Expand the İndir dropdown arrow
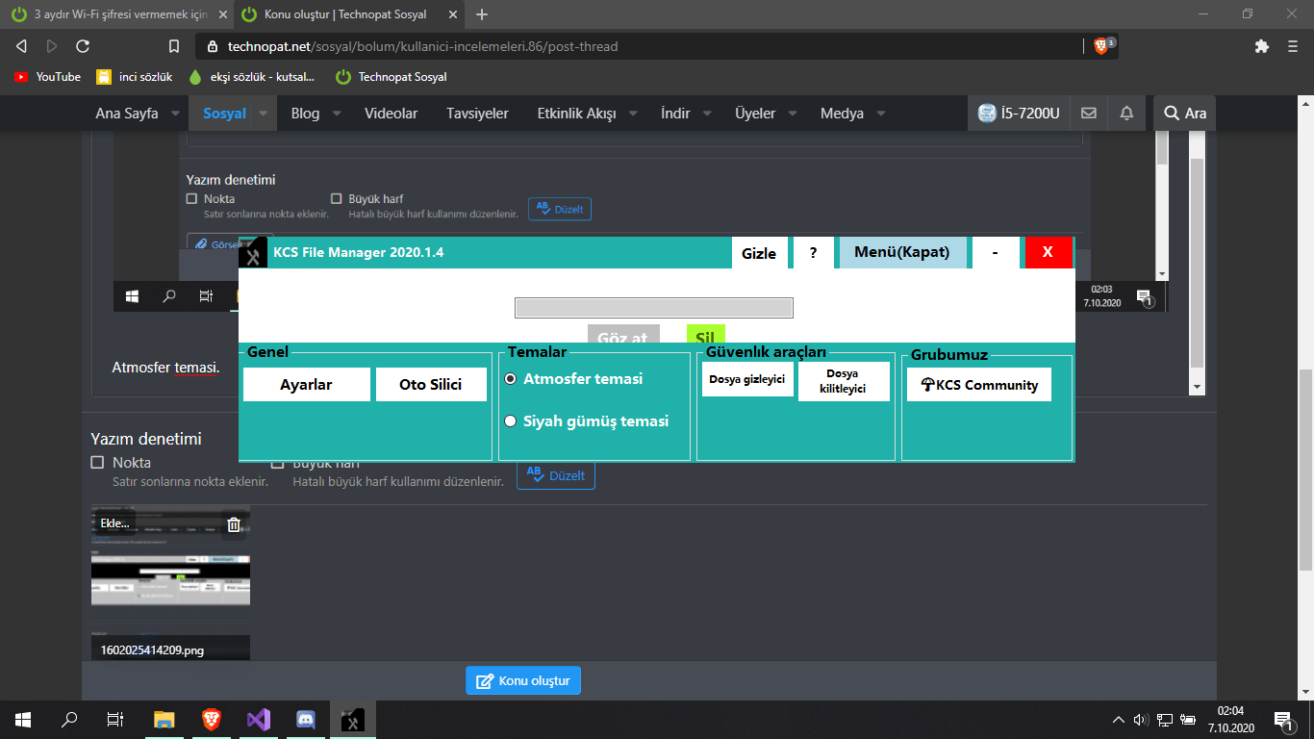Screen dimensions: 1314x739 [707, 114]
